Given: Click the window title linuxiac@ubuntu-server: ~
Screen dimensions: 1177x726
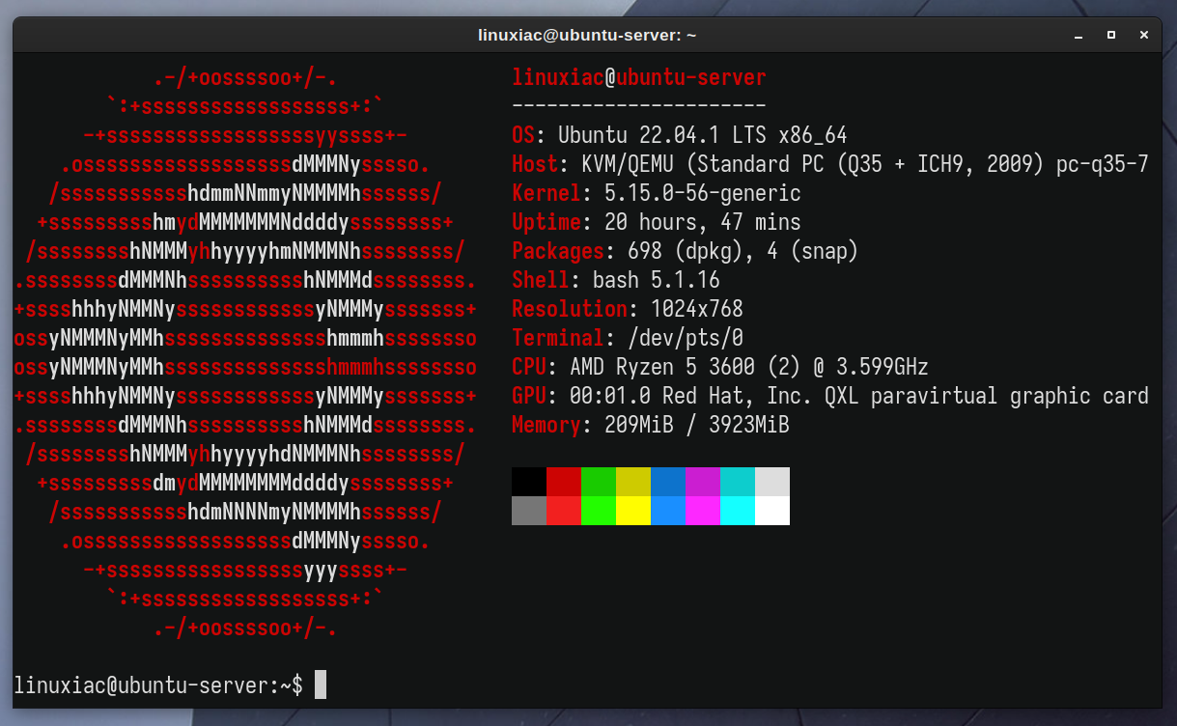Looking at the screenshot, I should coord(587,35).
